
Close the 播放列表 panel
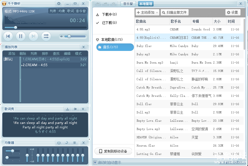[83, 47]
